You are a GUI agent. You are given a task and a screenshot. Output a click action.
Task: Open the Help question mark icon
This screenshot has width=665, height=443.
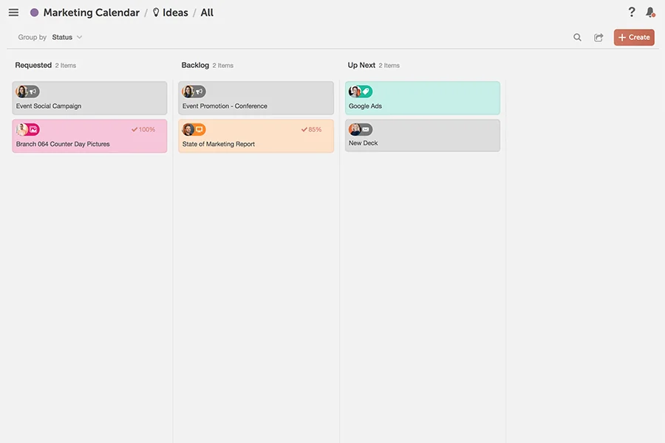tap(631, 12)
